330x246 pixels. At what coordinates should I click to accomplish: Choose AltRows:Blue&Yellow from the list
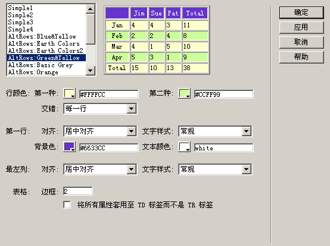coord(46,36)
